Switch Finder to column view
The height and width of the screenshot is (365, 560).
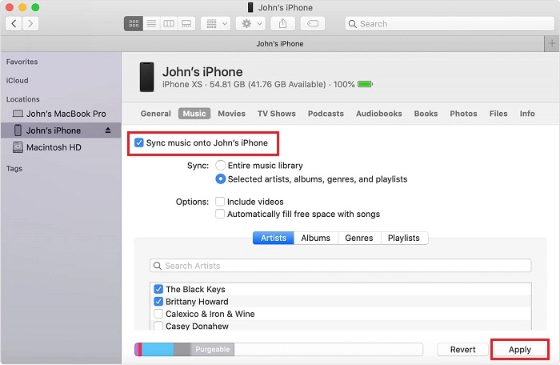click(169, 24)
